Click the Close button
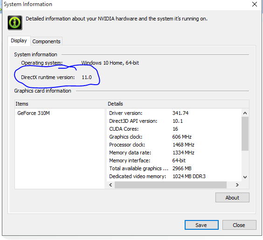The width and height of the screenshot is (263, 240). (x=239, y=225)
